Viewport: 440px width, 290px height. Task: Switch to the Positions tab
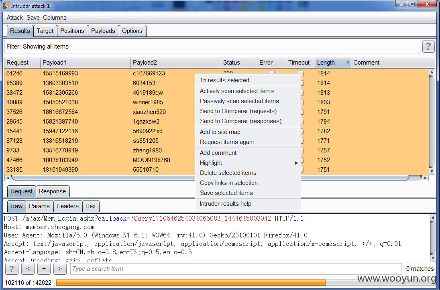[72, 31]
